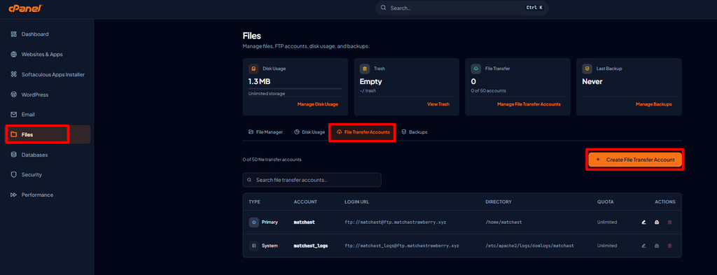Image resolution: width=717 pixels, height=275 pixels.
Task: Click Search file transfer accounts field
Action: tap(312, 180)
